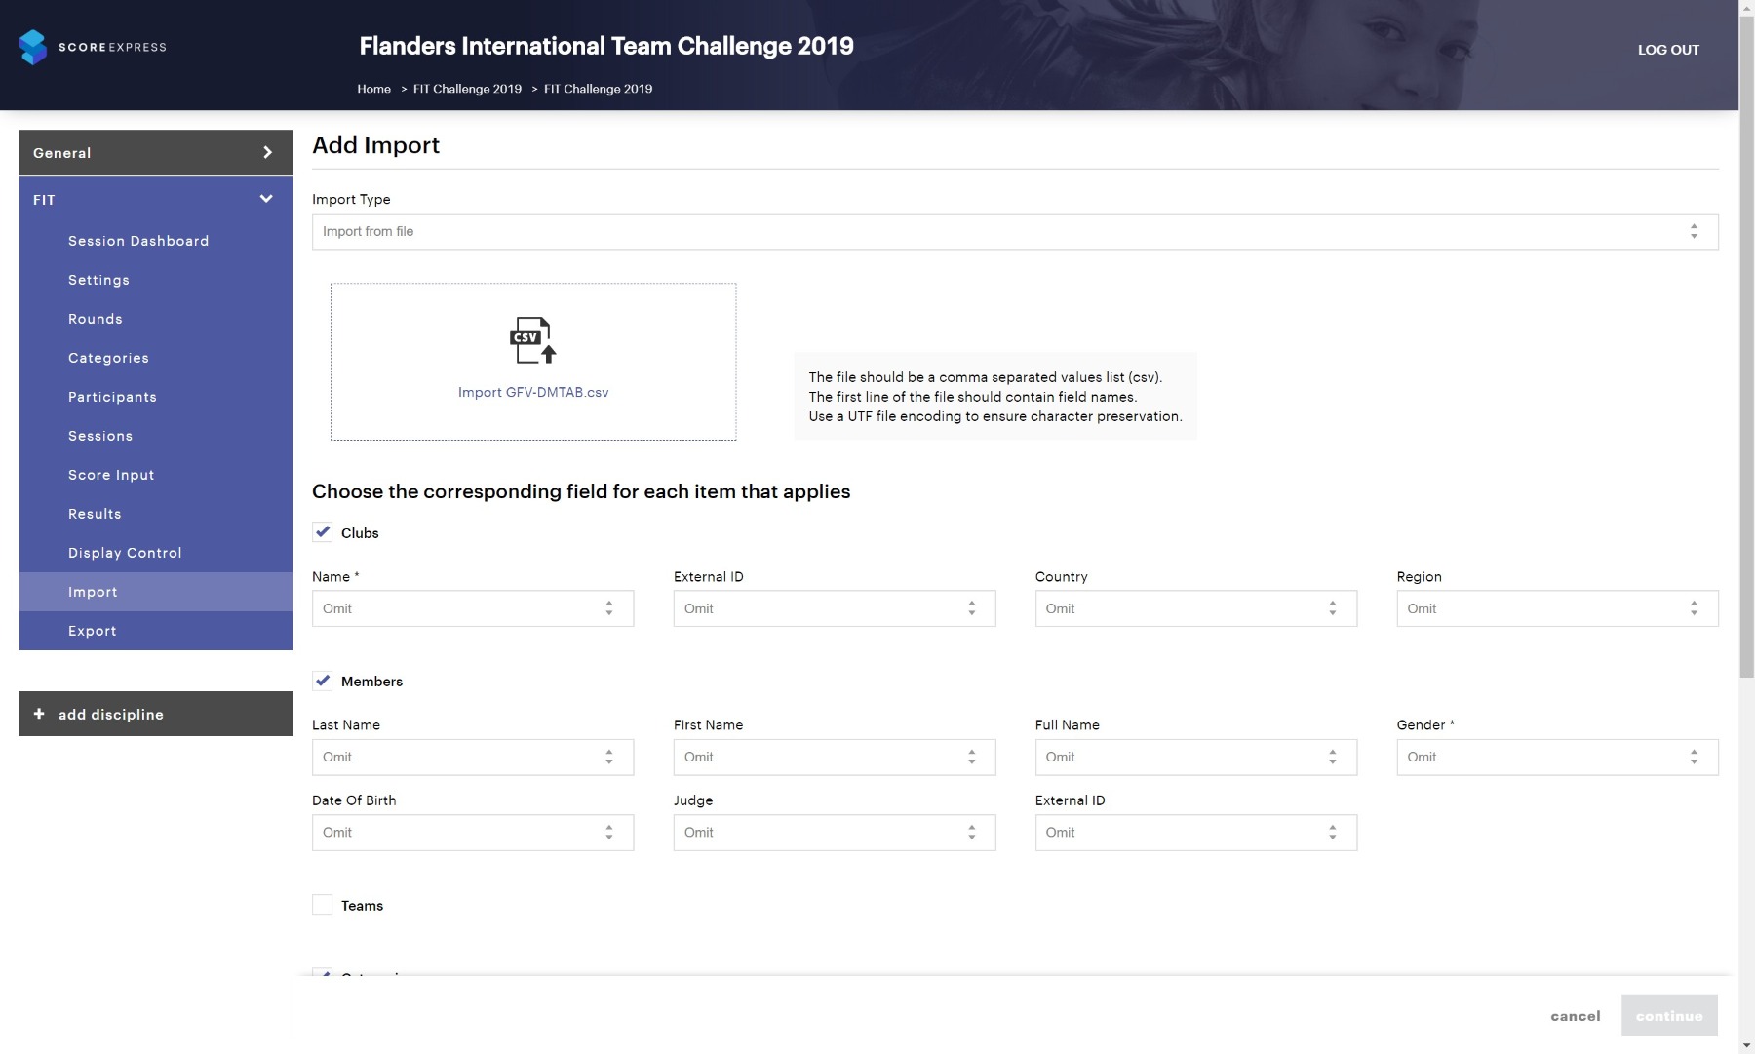Screen dimensions: 1755x1054
Task: Open the First Name dropdown
Action: (x=835, y=757)
